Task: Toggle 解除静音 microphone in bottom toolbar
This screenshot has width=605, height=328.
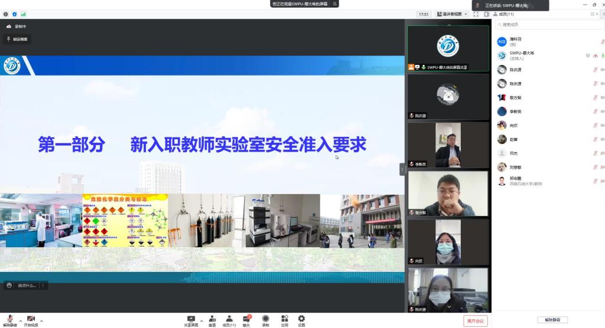Action: [x=10, y=320]
